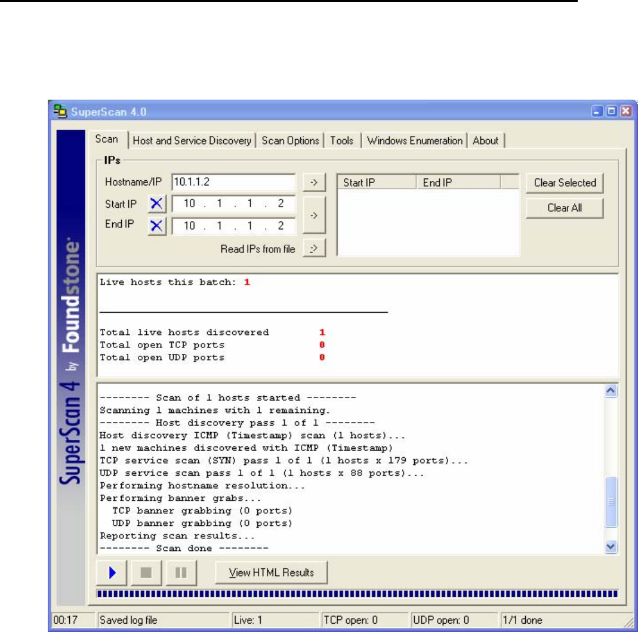
Task: Open the Read IPs from file arrow button
Action: point(314,248)
